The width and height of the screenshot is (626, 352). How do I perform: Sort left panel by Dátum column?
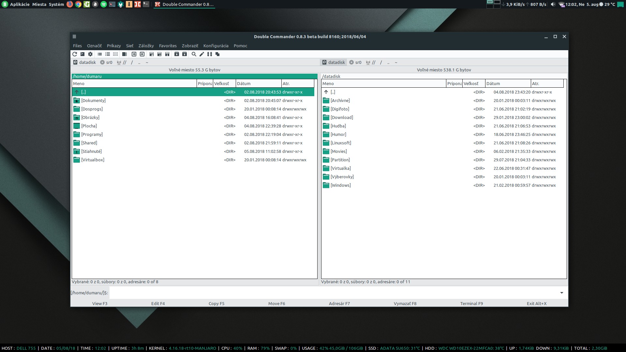coord(259,83)
